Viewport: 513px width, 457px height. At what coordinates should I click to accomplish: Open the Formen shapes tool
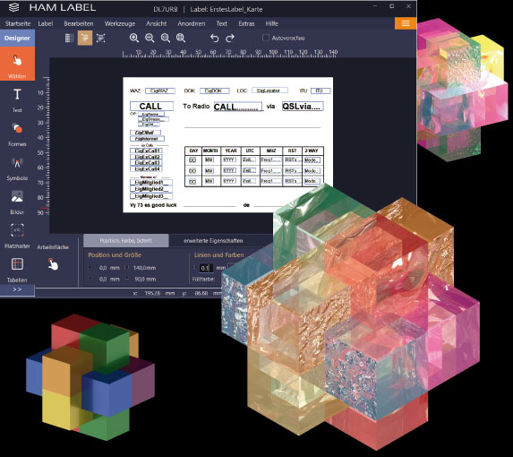[x=17, y=134]
